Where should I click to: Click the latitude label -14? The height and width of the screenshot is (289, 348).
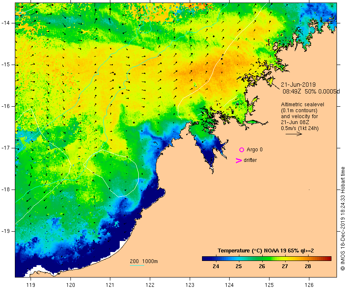[x=5, y=23]
